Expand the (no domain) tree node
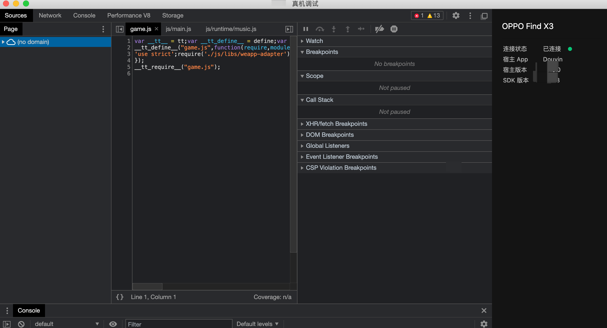Image resolution: width=607 pixels, height=328 pixels. tap(3, 42)
